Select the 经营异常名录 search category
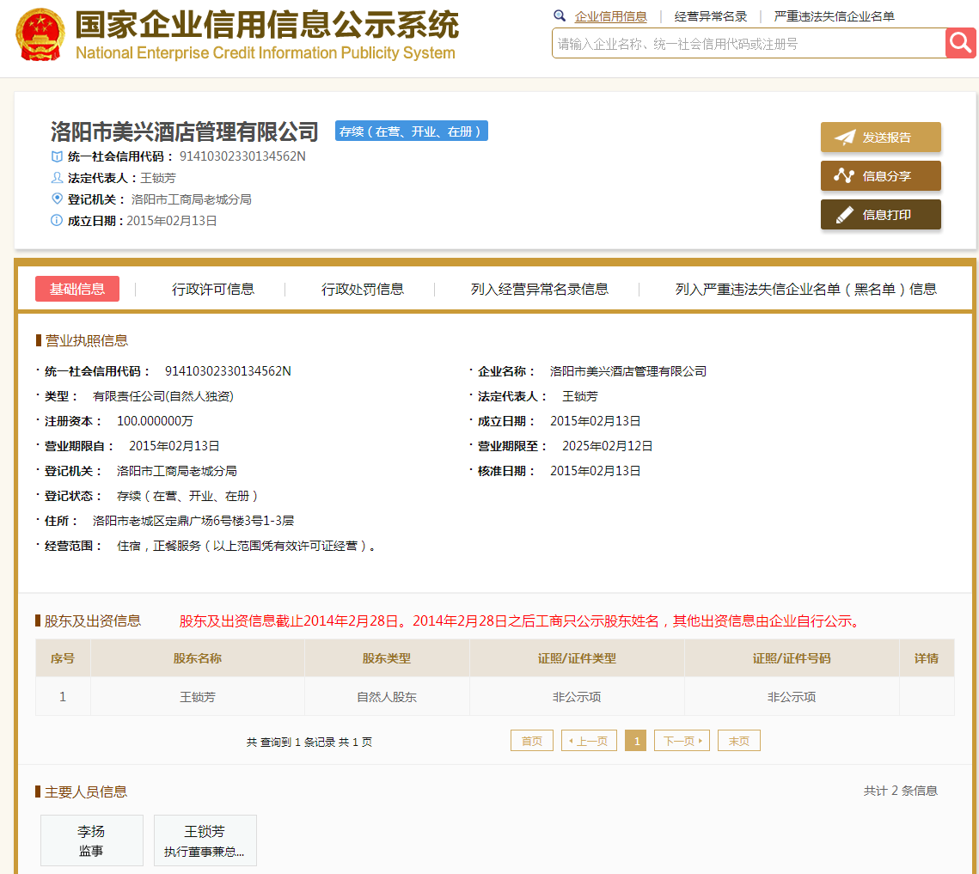 tap(711, 16)
